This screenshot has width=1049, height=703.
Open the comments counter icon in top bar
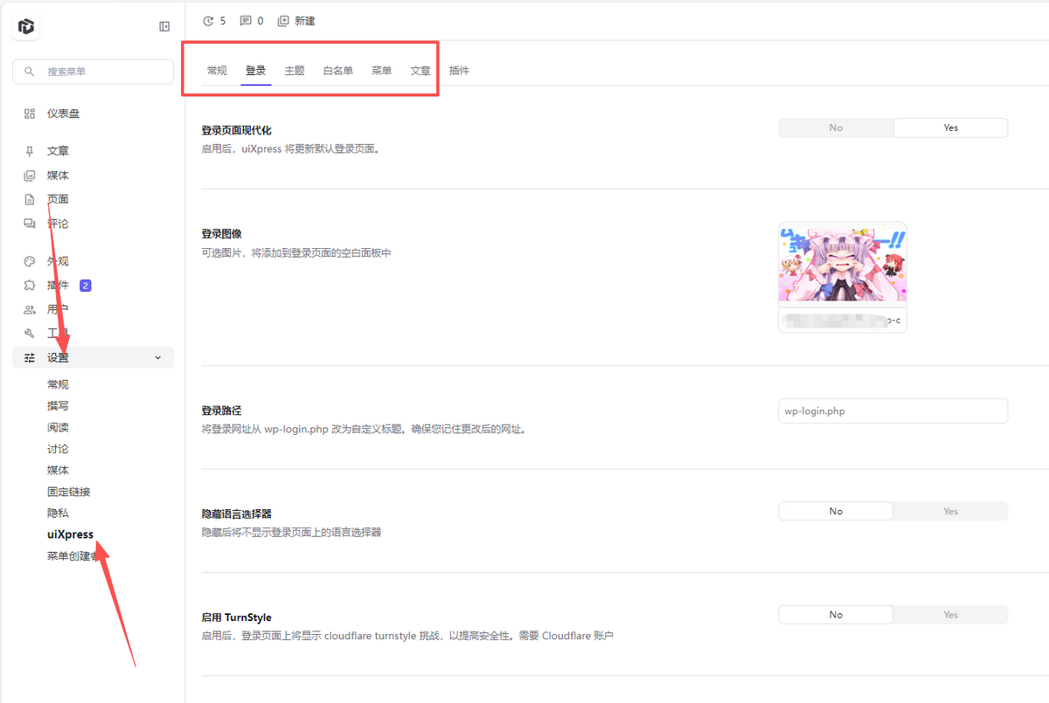coord(246,20)
